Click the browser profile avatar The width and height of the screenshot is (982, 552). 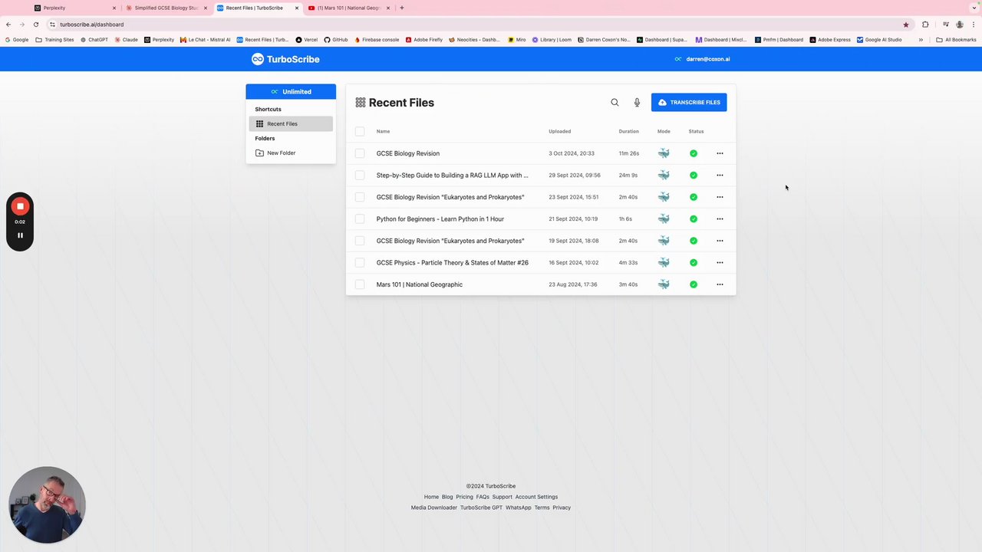(x=960, y=25)
